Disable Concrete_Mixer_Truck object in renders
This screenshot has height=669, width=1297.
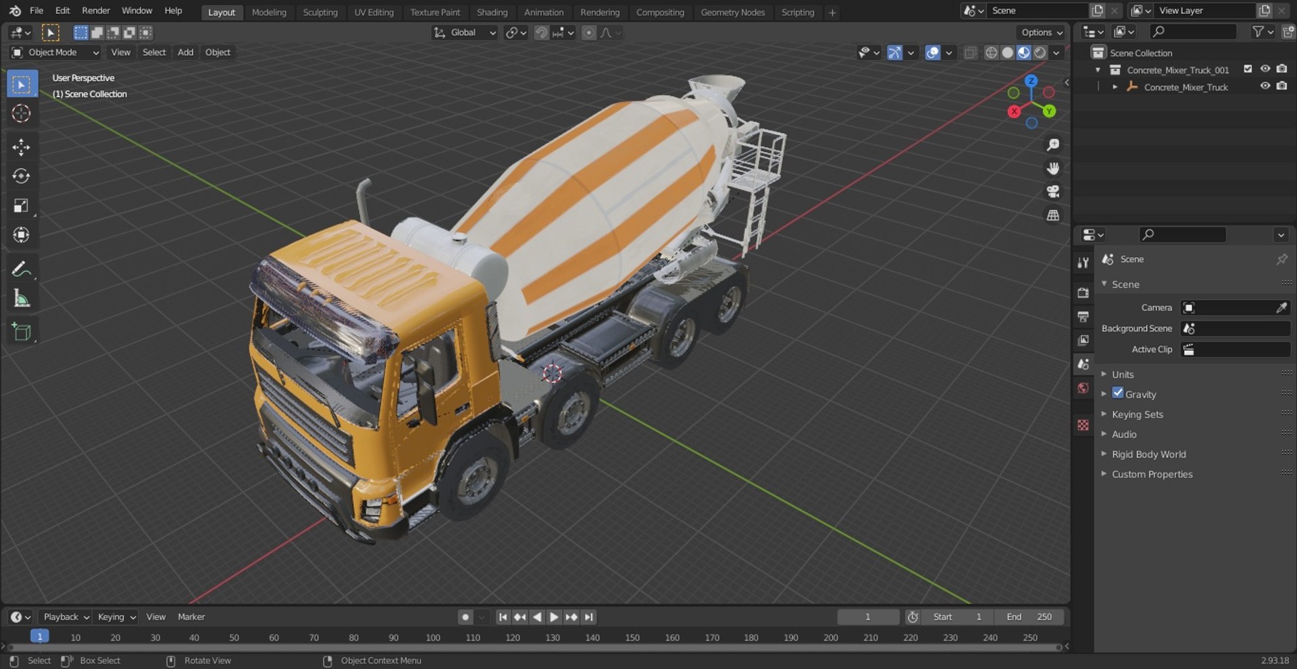tap(1281, 86)
